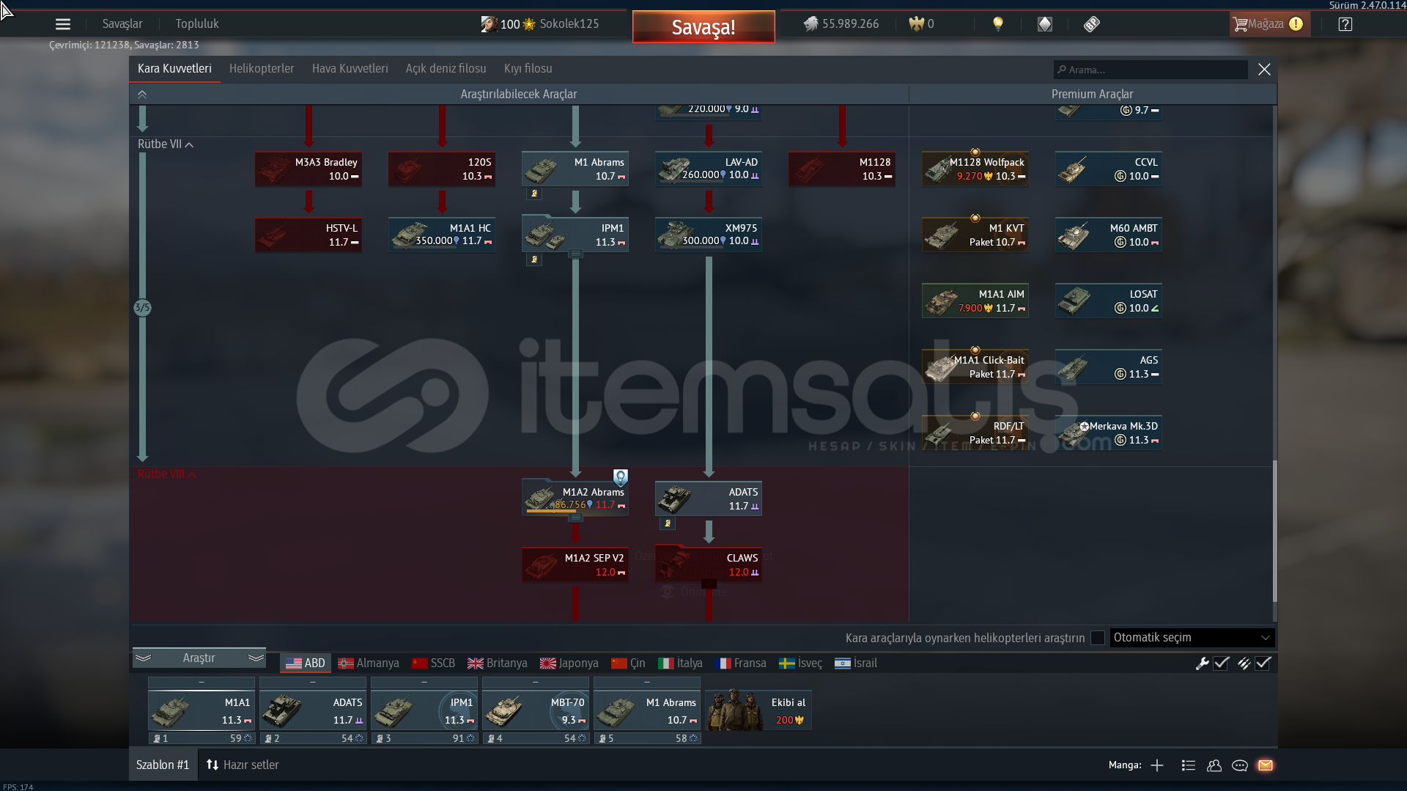Click crew badge under ADATS card
The width and height of the screenshot is (1407, 791).
[668, 523]
